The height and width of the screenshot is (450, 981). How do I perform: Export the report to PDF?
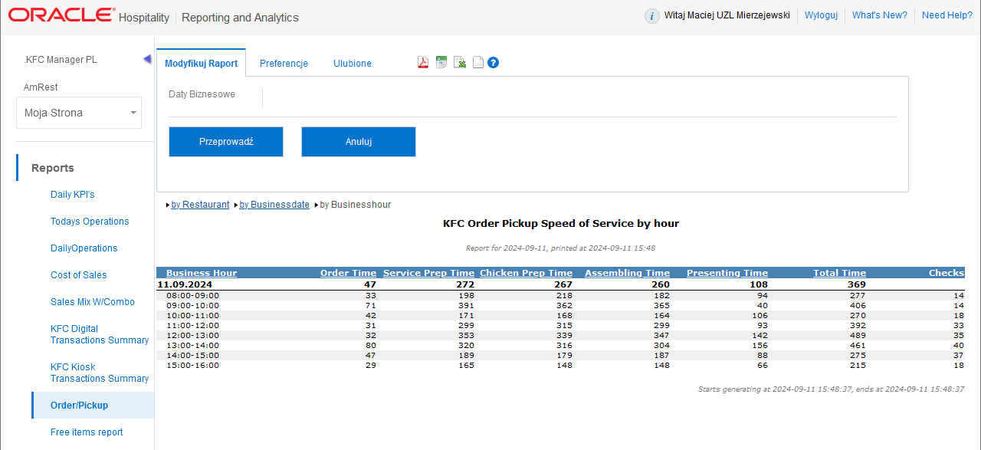click(422, 62)
